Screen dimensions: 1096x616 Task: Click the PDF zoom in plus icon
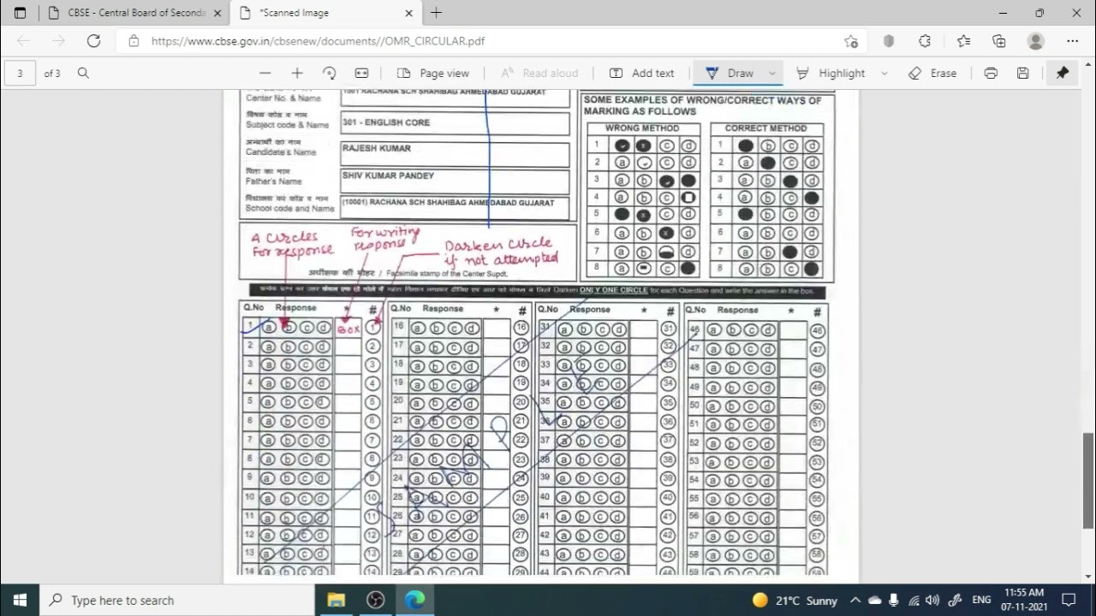click(x=297, y=74)
